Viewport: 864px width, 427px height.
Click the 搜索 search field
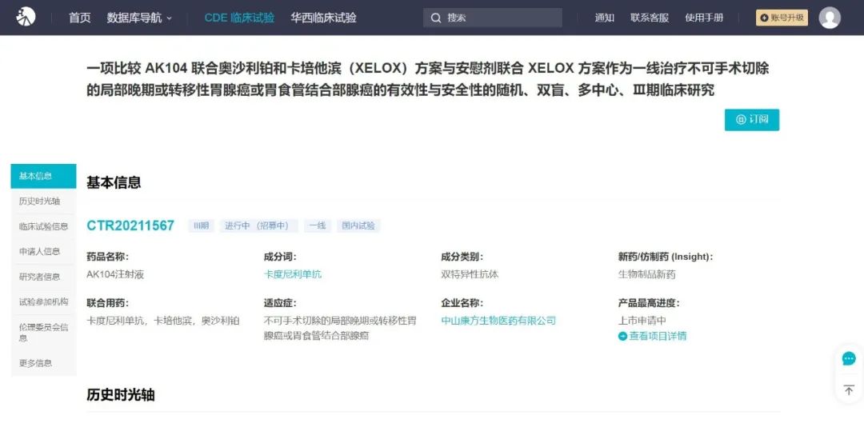pyautogui.click(x=493, y=18)
